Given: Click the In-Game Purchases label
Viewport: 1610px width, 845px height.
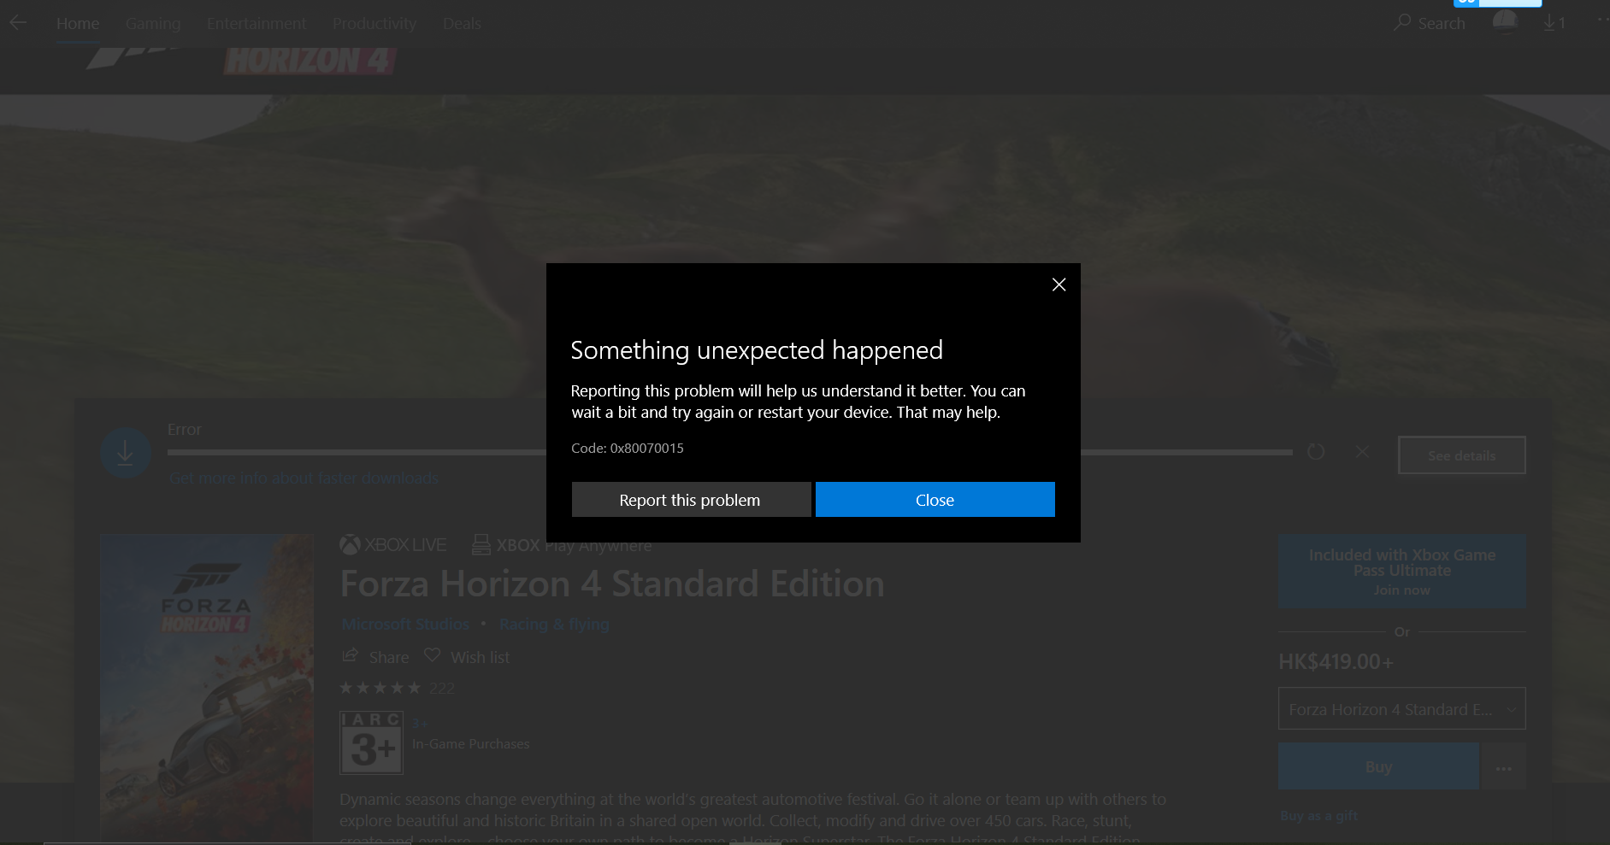Looking at the screenshot, I should 470,744.
